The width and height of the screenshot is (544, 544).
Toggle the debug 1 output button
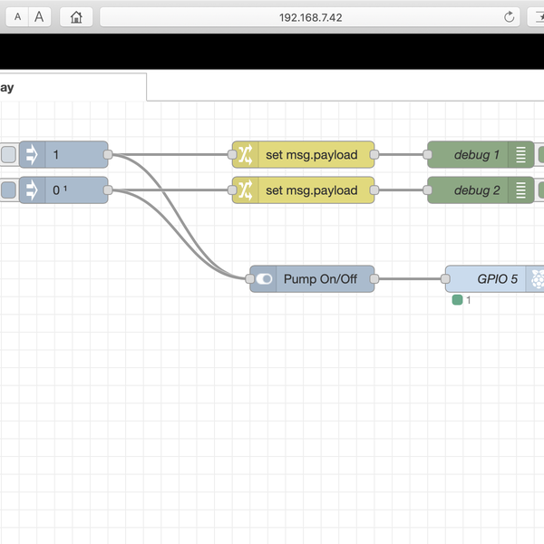[540, 155]
